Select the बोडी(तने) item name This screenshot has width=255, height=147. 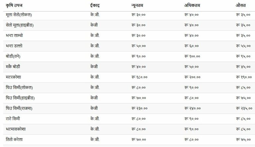click(13, 57)
